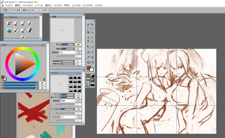Activate the Magnifier tool

coord(88,62)
